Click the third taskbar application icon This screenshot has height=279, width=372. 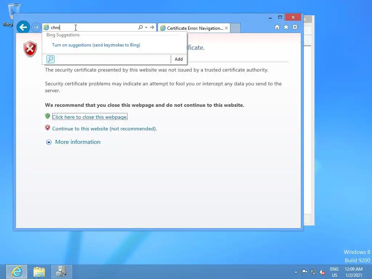(62, 272)
